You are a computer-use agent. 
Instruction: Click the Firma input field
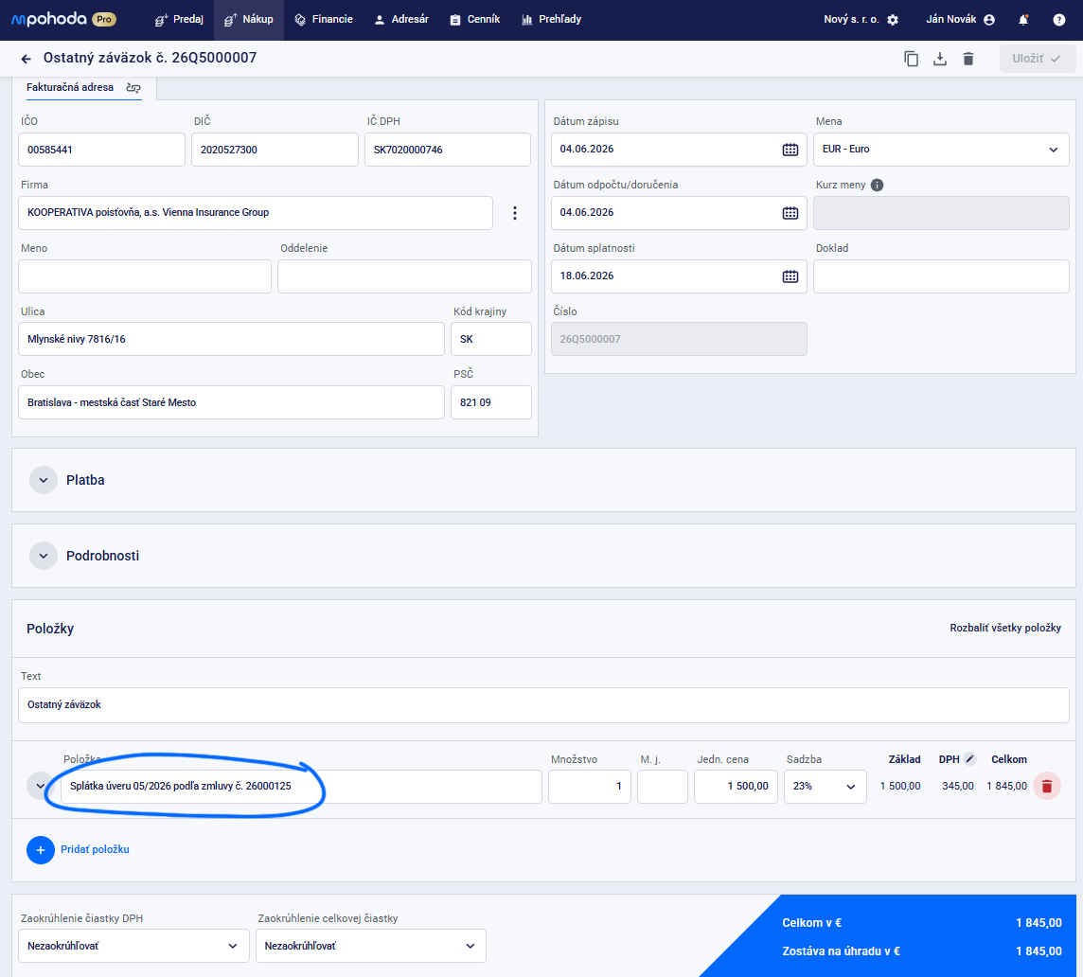256,213
